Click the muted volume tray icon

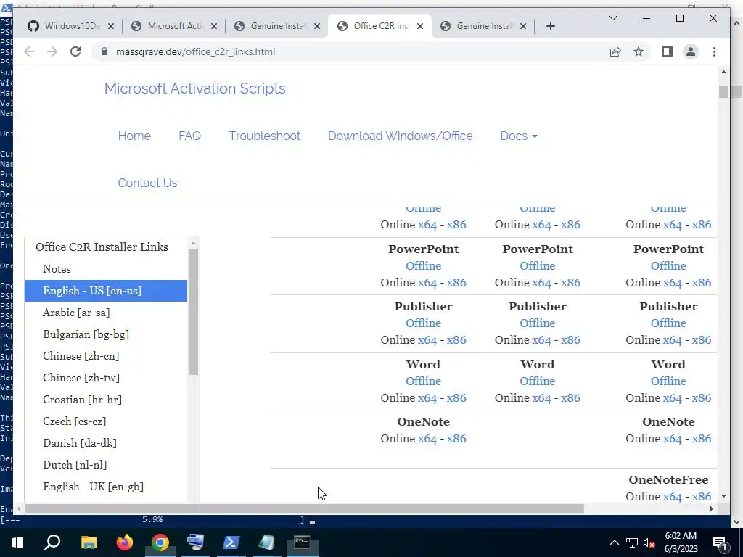pos(649,542)
